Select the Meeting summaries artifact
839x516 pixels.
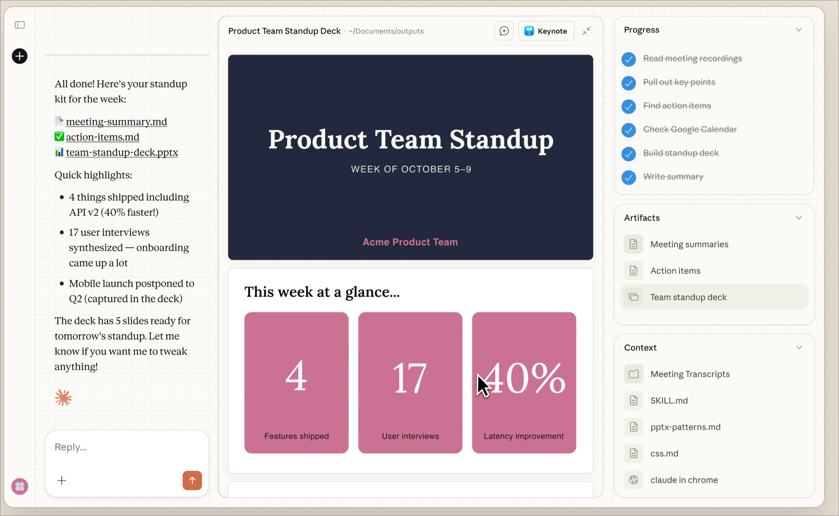click(689, 244)
